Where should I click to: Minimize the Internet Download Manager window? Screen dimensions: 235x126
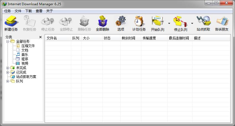coord(209,3)
